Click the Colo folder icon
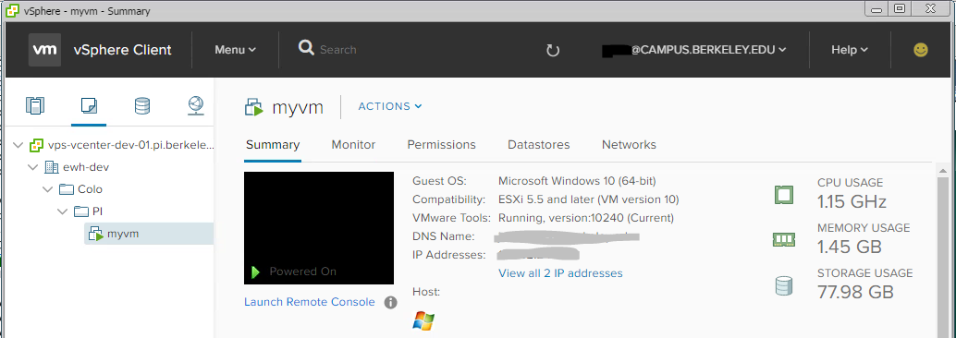This screenshot has width=956, height=338. click(66, 189)
